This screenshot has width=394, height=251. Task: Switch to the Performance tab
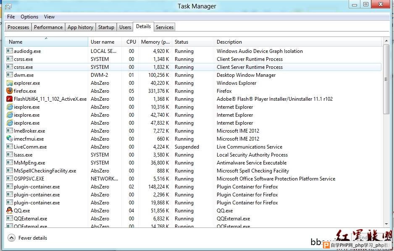click(x=48, y=27)
